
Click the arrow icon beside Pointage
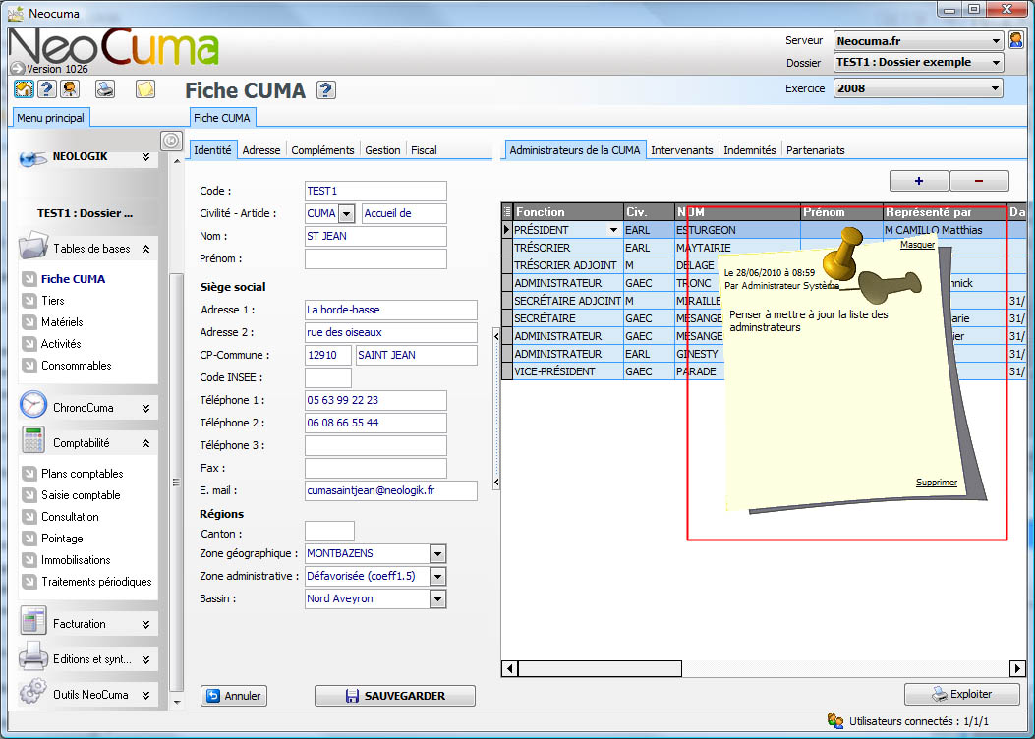pyautogui.click(x=29, y=539)
